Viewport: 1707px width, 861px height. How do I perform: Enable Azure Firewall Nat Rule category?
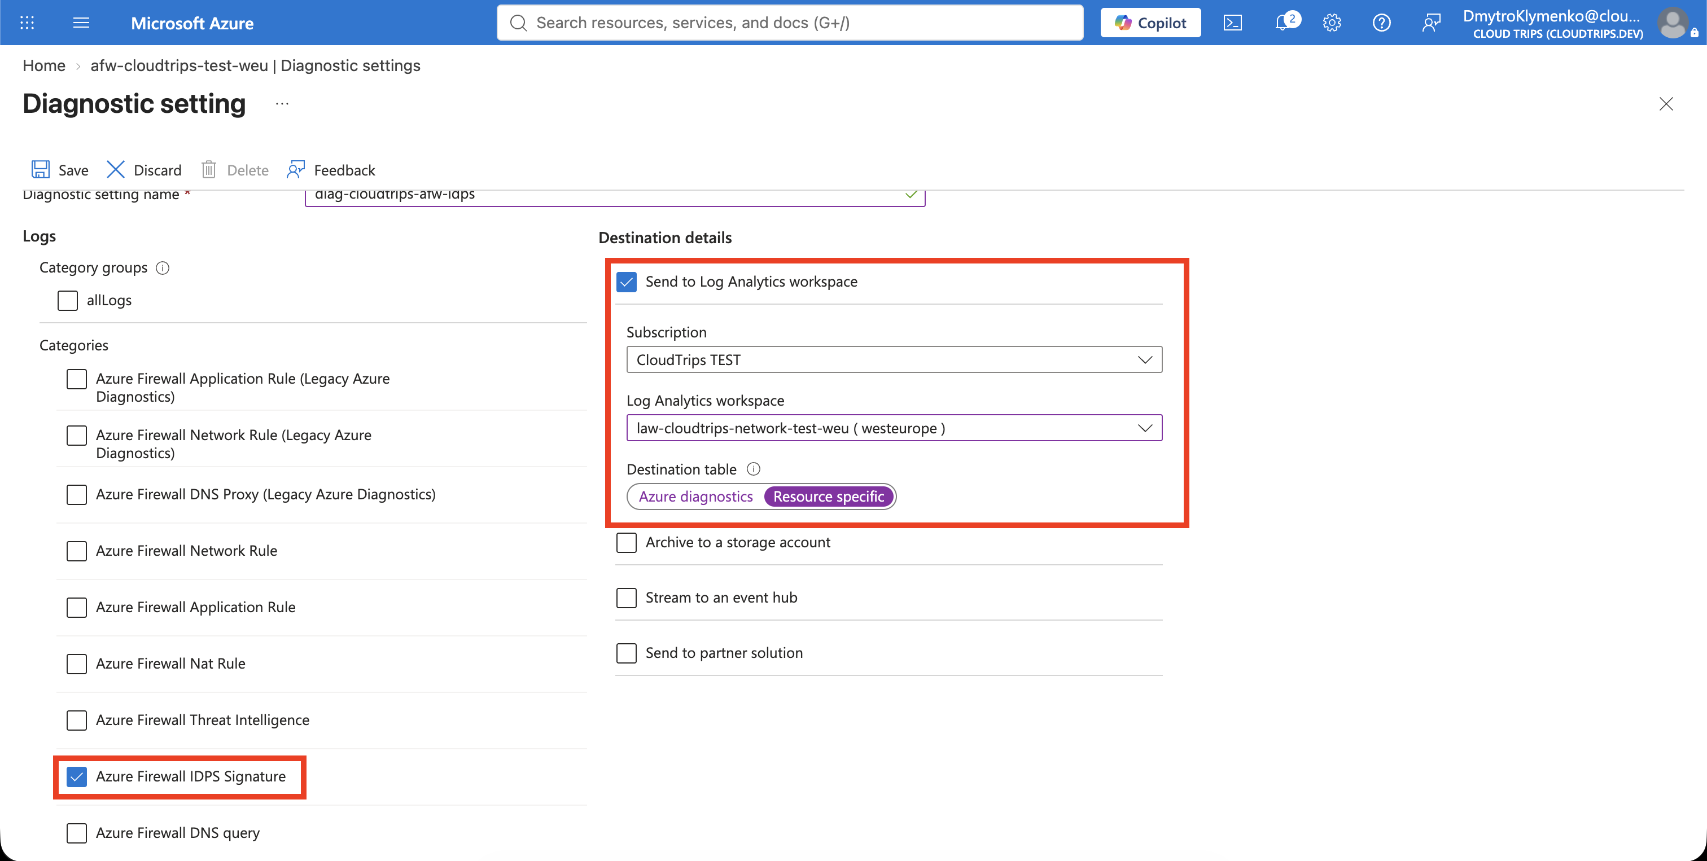pos(77,664)
